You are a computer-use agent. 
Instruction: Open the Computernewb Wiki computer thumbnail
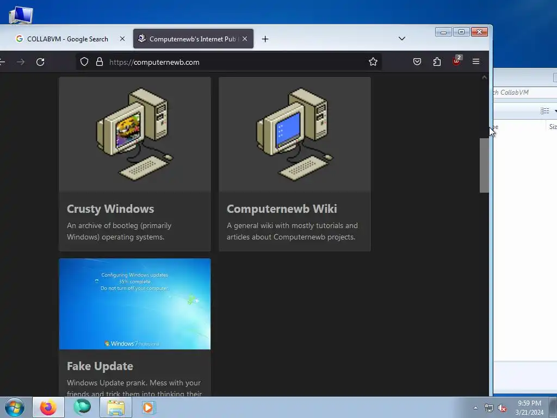tap(295, 134)
